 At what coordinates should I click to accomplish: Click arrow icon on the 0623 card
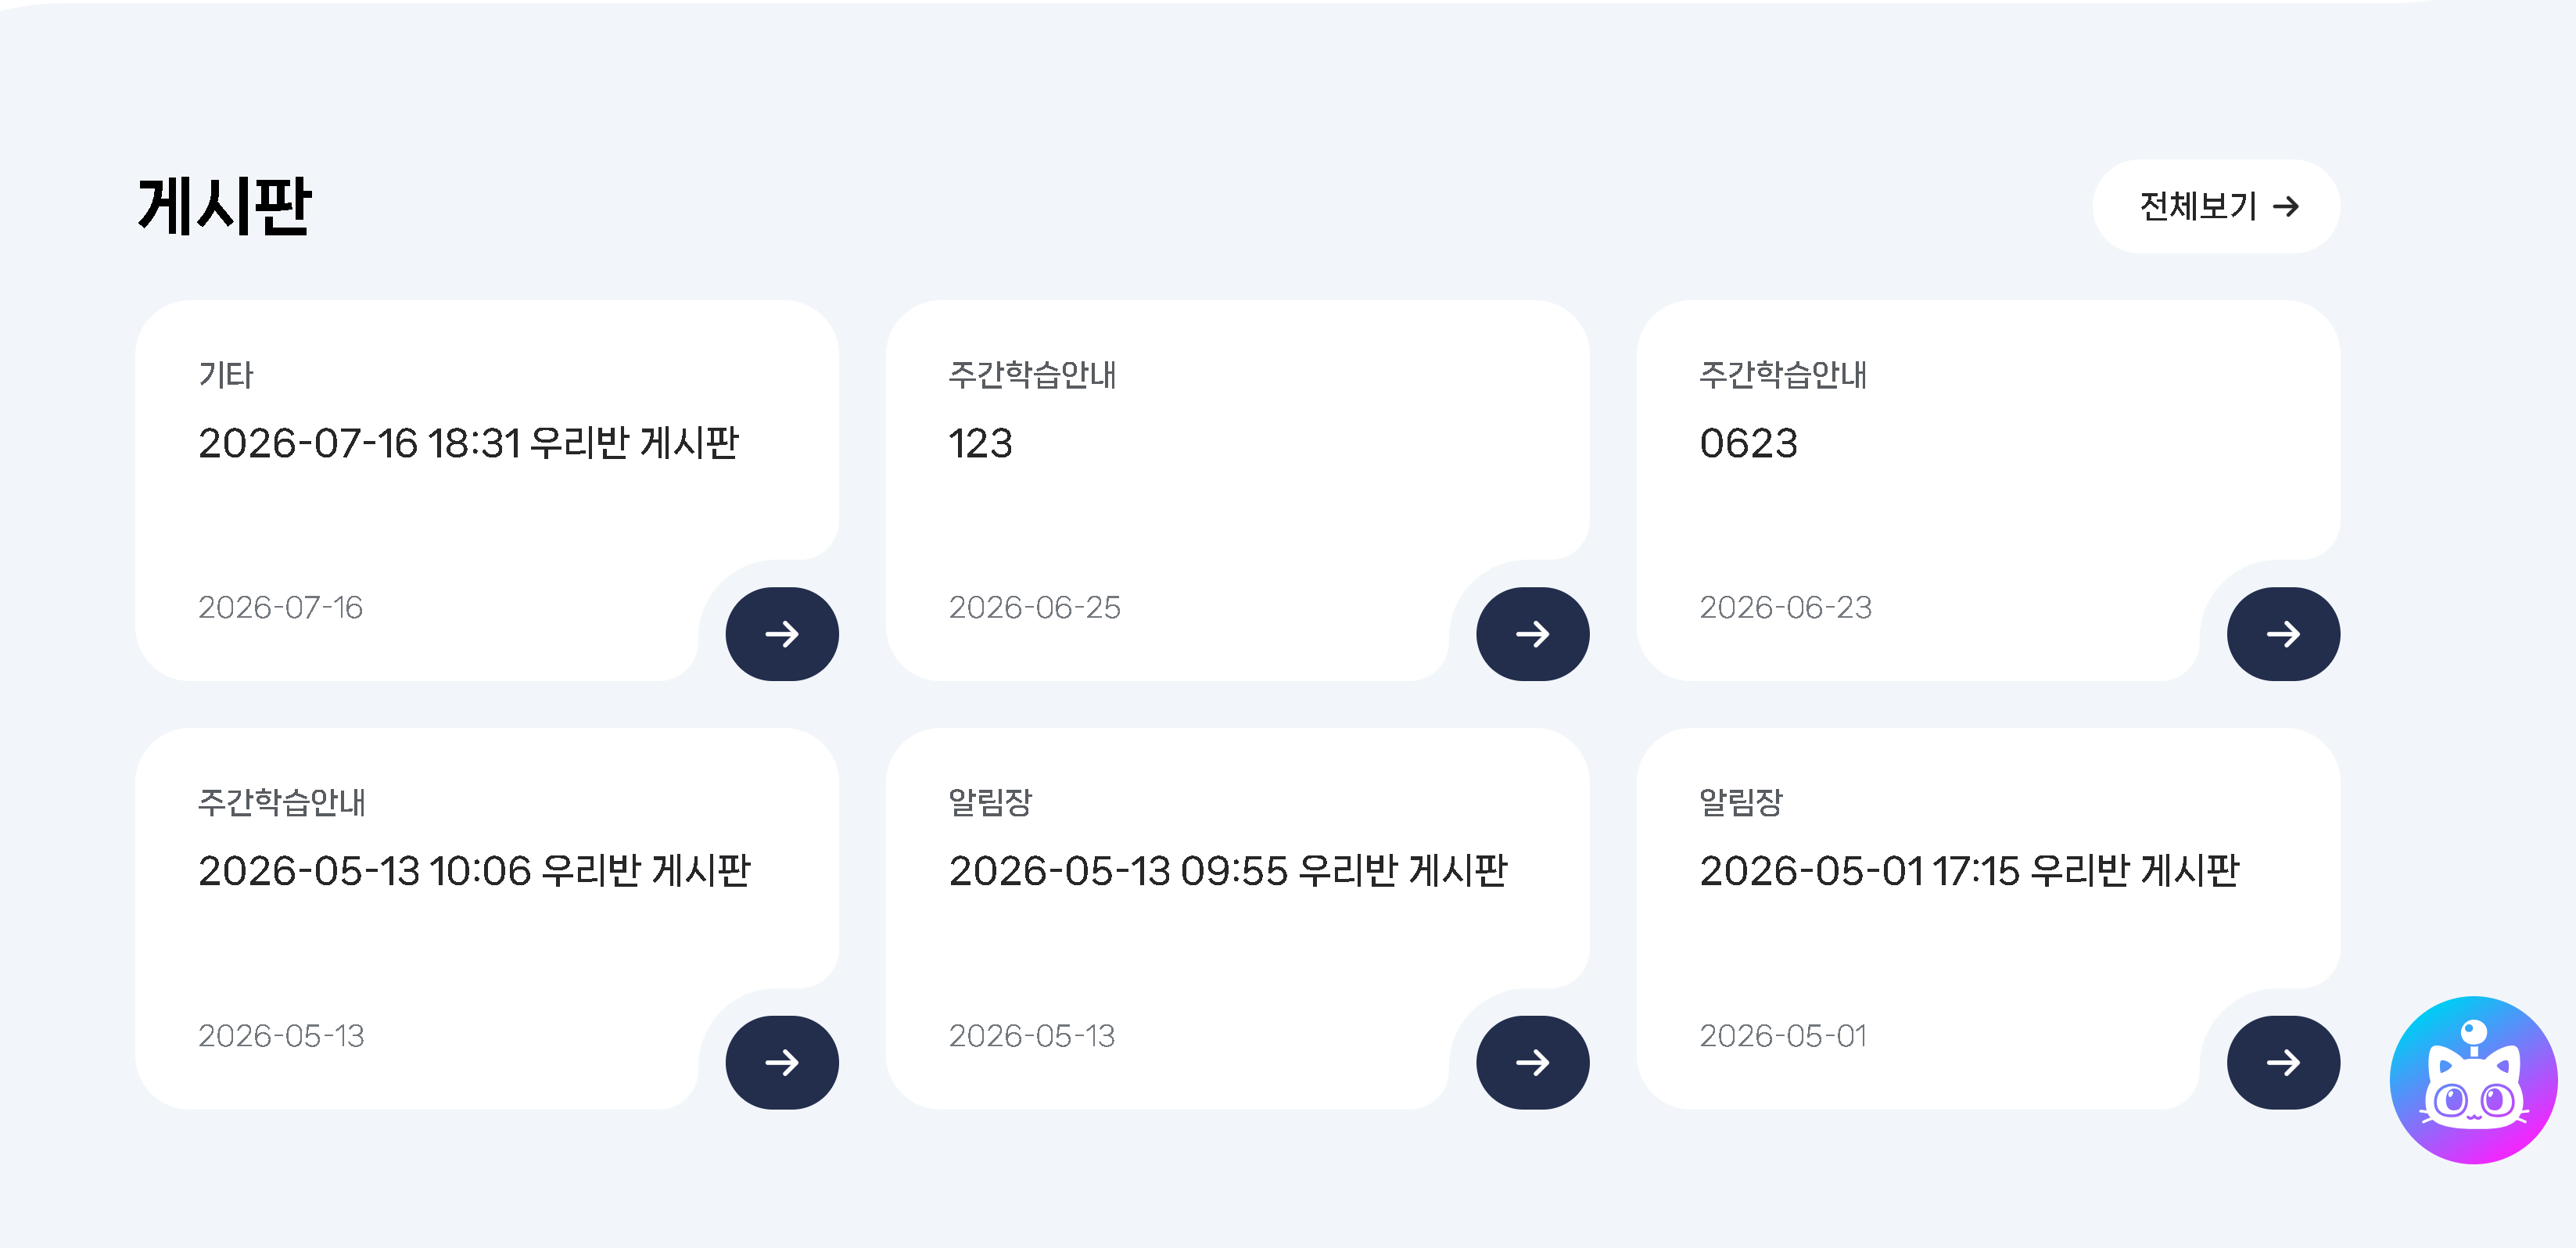[2283, 634]
